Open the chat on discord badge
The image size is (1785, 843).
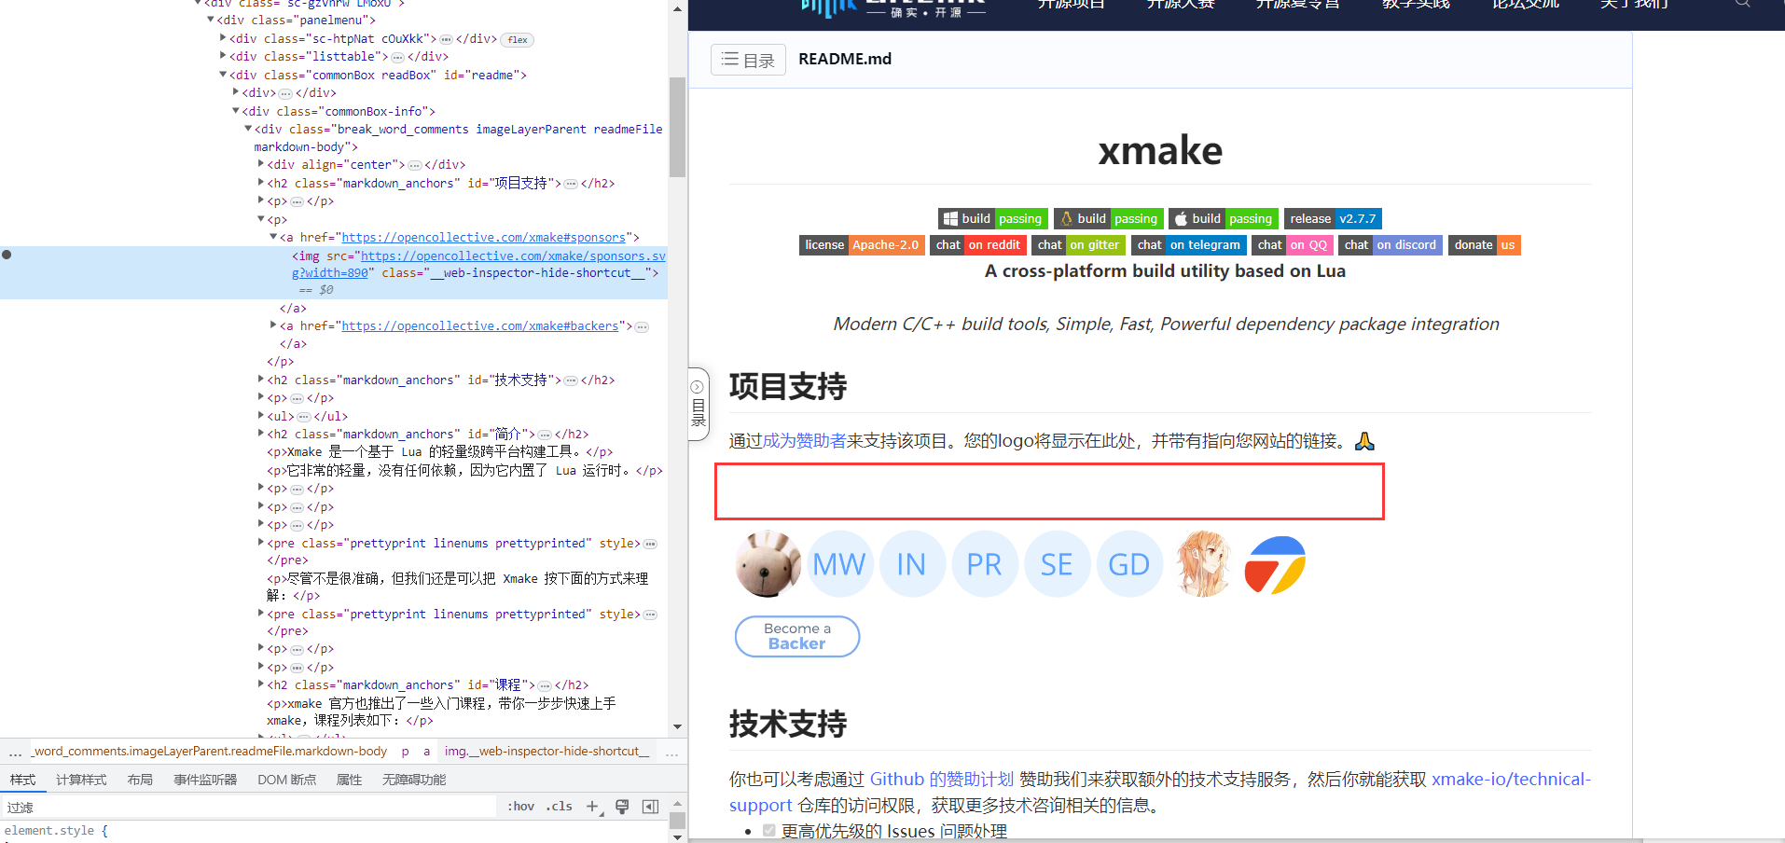pyautogui.click(x=1391, y=245)
